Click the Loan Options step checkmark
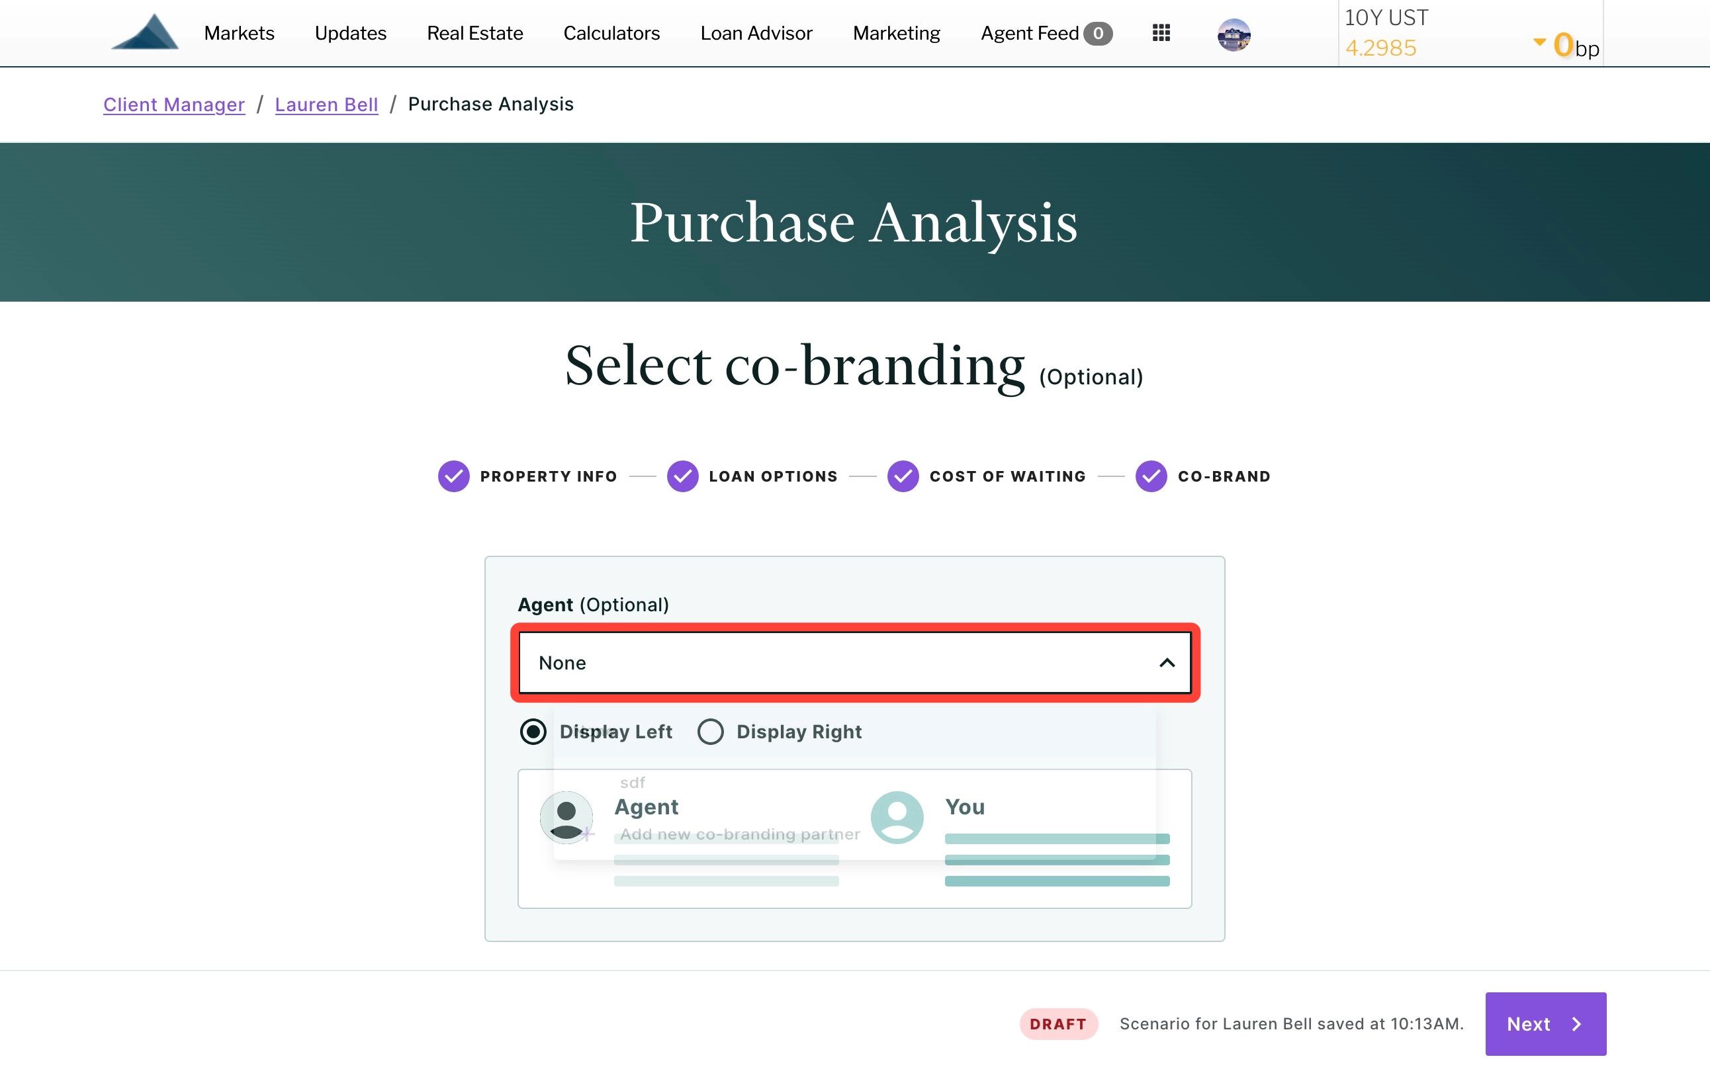Screen dimensions: 1710x1077 pos(682,476)
